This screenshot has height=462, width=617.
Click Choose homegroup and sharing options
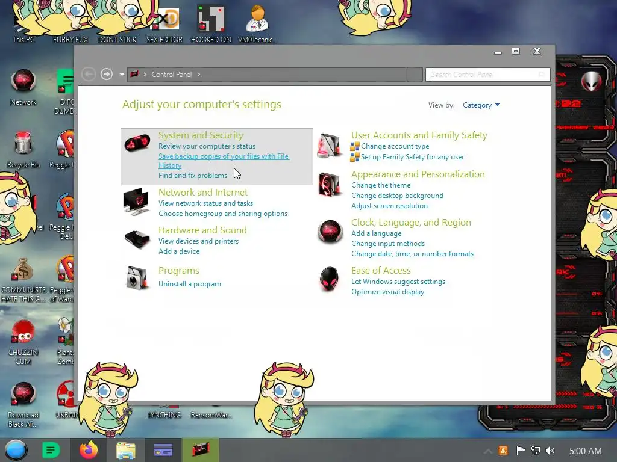pyautogui.click(x=223, y=214)
